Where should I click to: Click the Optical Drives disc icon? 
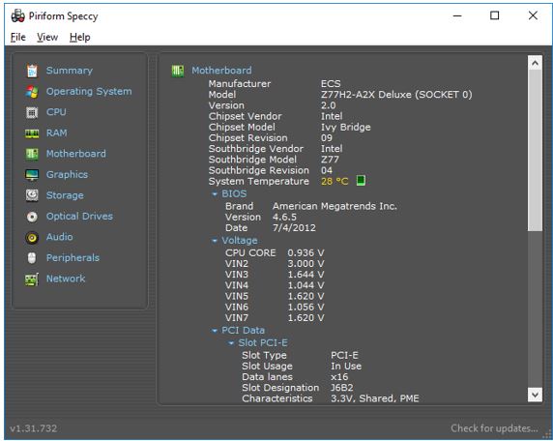point(32,217)
